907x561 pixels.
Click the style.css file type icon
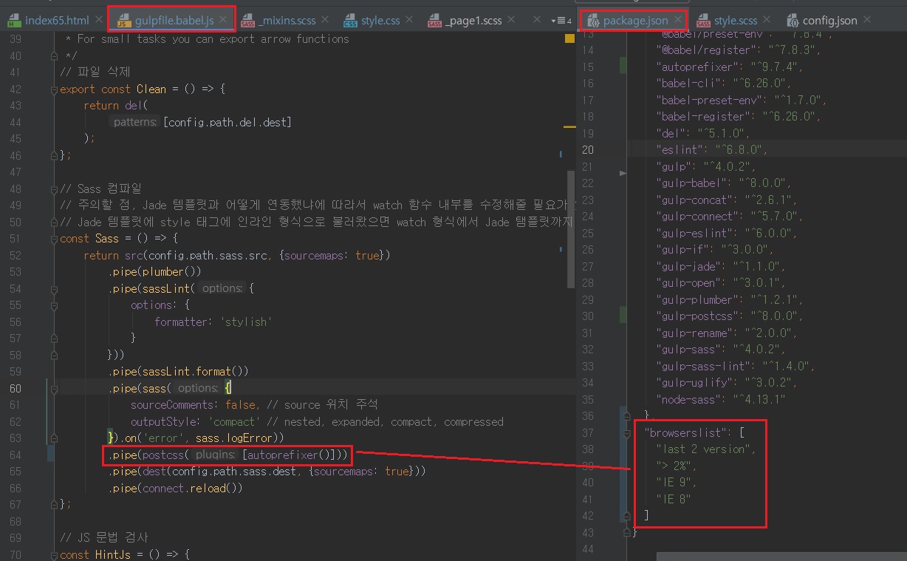pyautogui.click(x=350, y=21)
